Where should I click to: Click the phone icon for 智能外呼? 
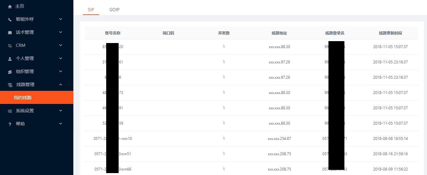coord(10,19)
